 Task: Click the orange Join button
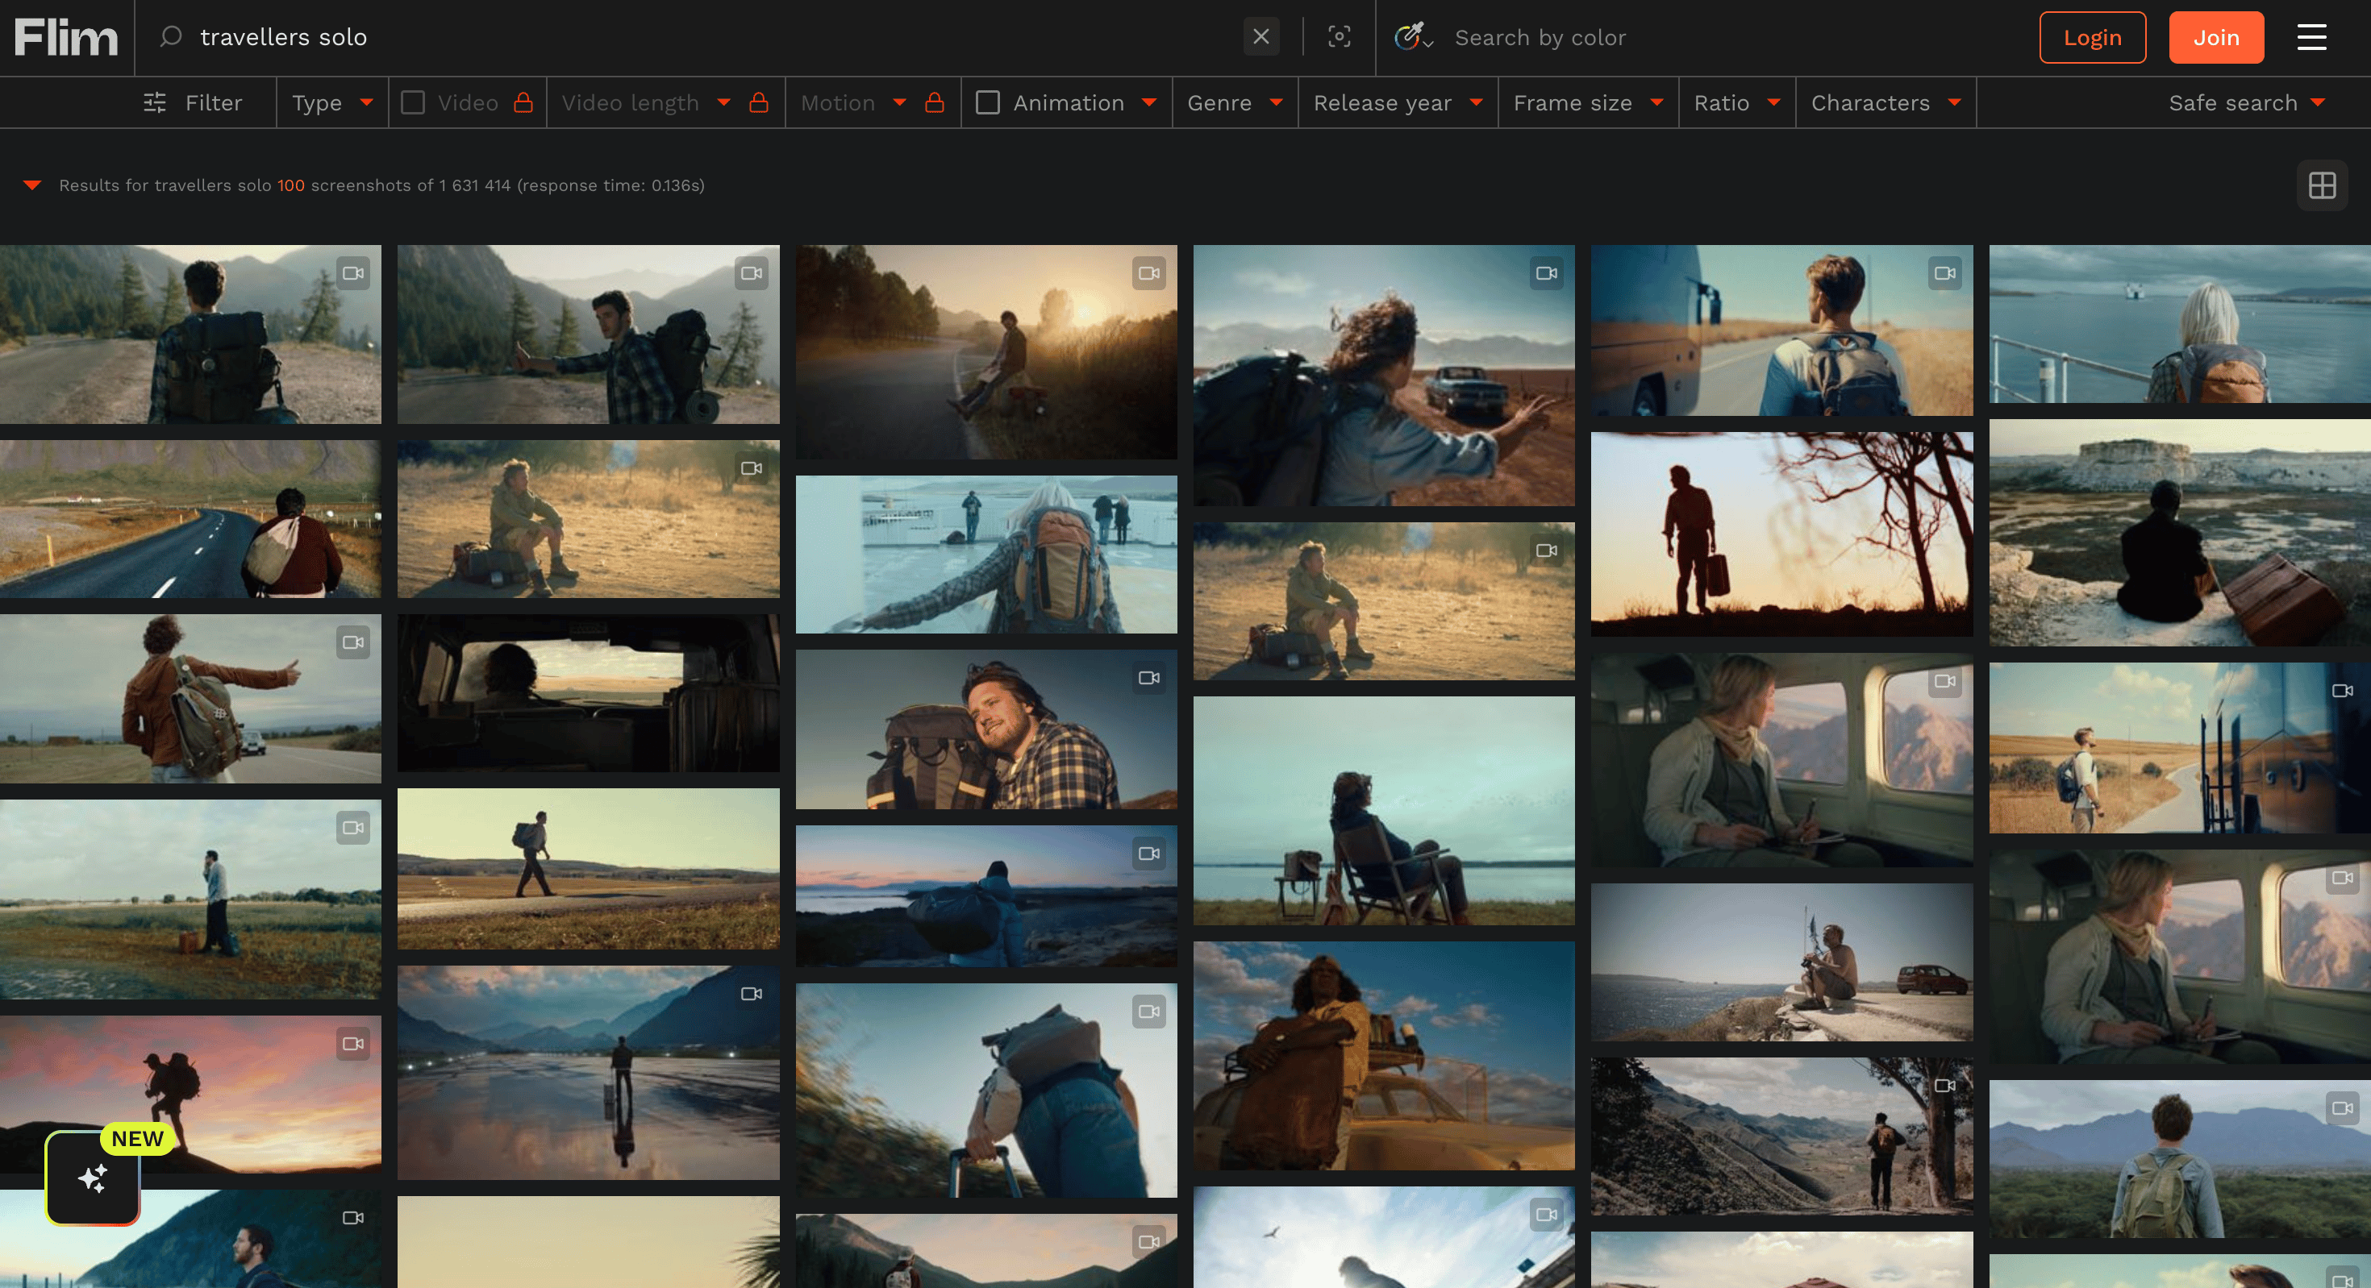[2215, 38]
